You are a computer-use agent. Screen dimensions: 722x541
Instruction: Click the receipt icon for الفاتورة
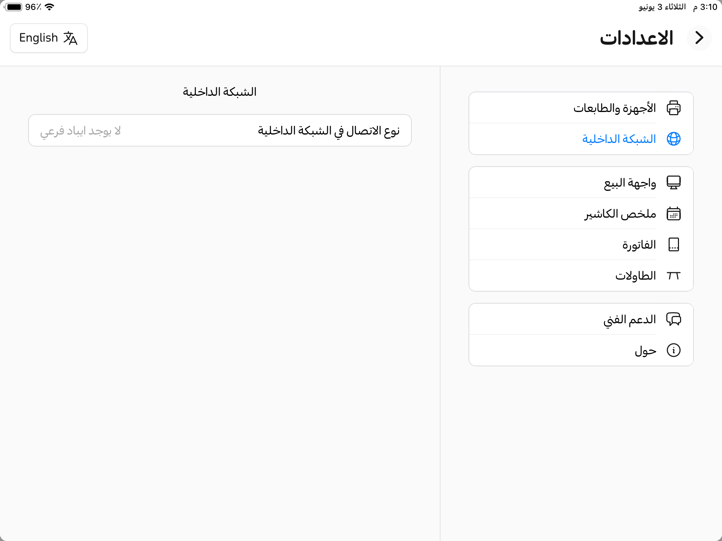pos(673,244)
